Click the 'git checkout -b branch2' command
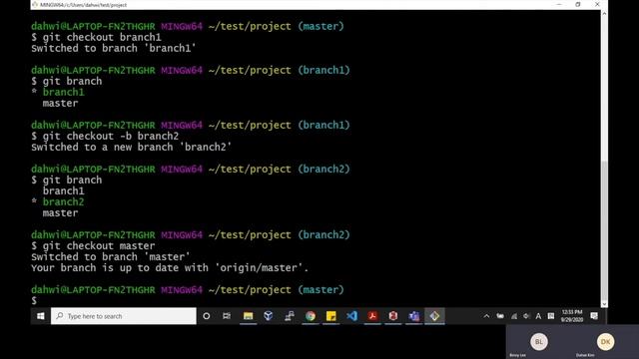 click(x=111, y=137)
